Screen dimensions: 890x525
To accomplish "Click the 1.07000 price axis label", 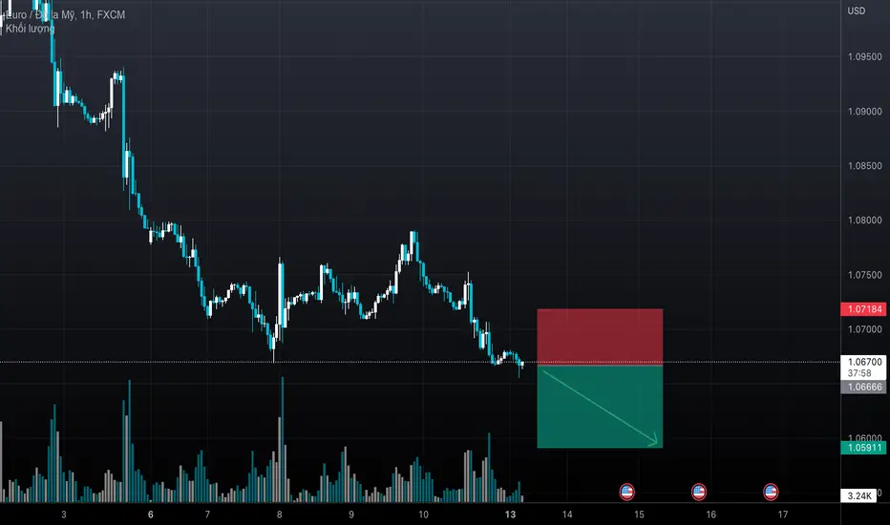I will [864, 329].
